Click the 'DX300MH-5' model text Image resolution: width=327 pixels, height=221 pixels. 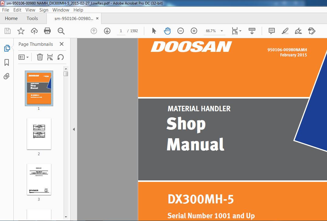click(201, 199)
